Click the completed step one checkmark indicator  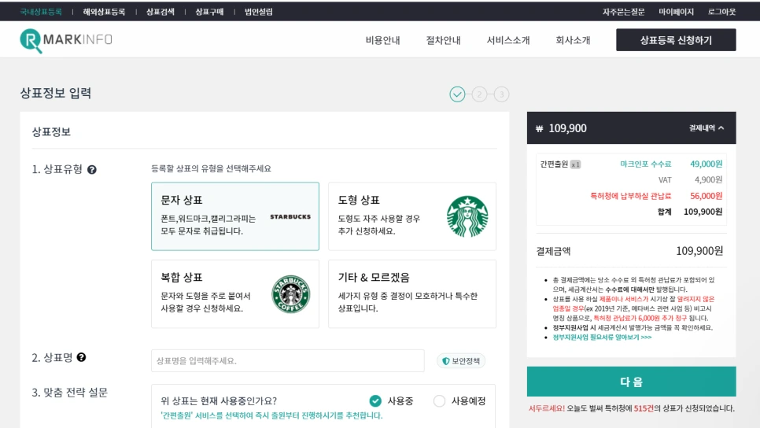pos(457,94)
